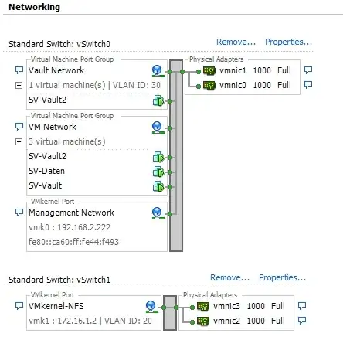Click the VMkernel-NFS globe port icon
Image resolution: width=343 pixels, height=340 pixels.
tap(151, 307)
